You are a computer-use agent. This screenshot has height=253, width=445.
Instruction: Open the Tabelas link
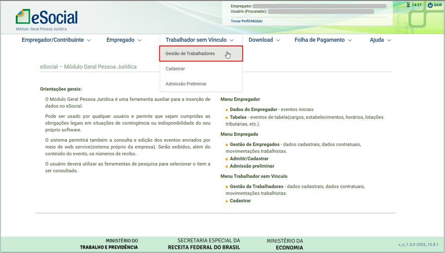pyautogui.click(x=238, y=117)
